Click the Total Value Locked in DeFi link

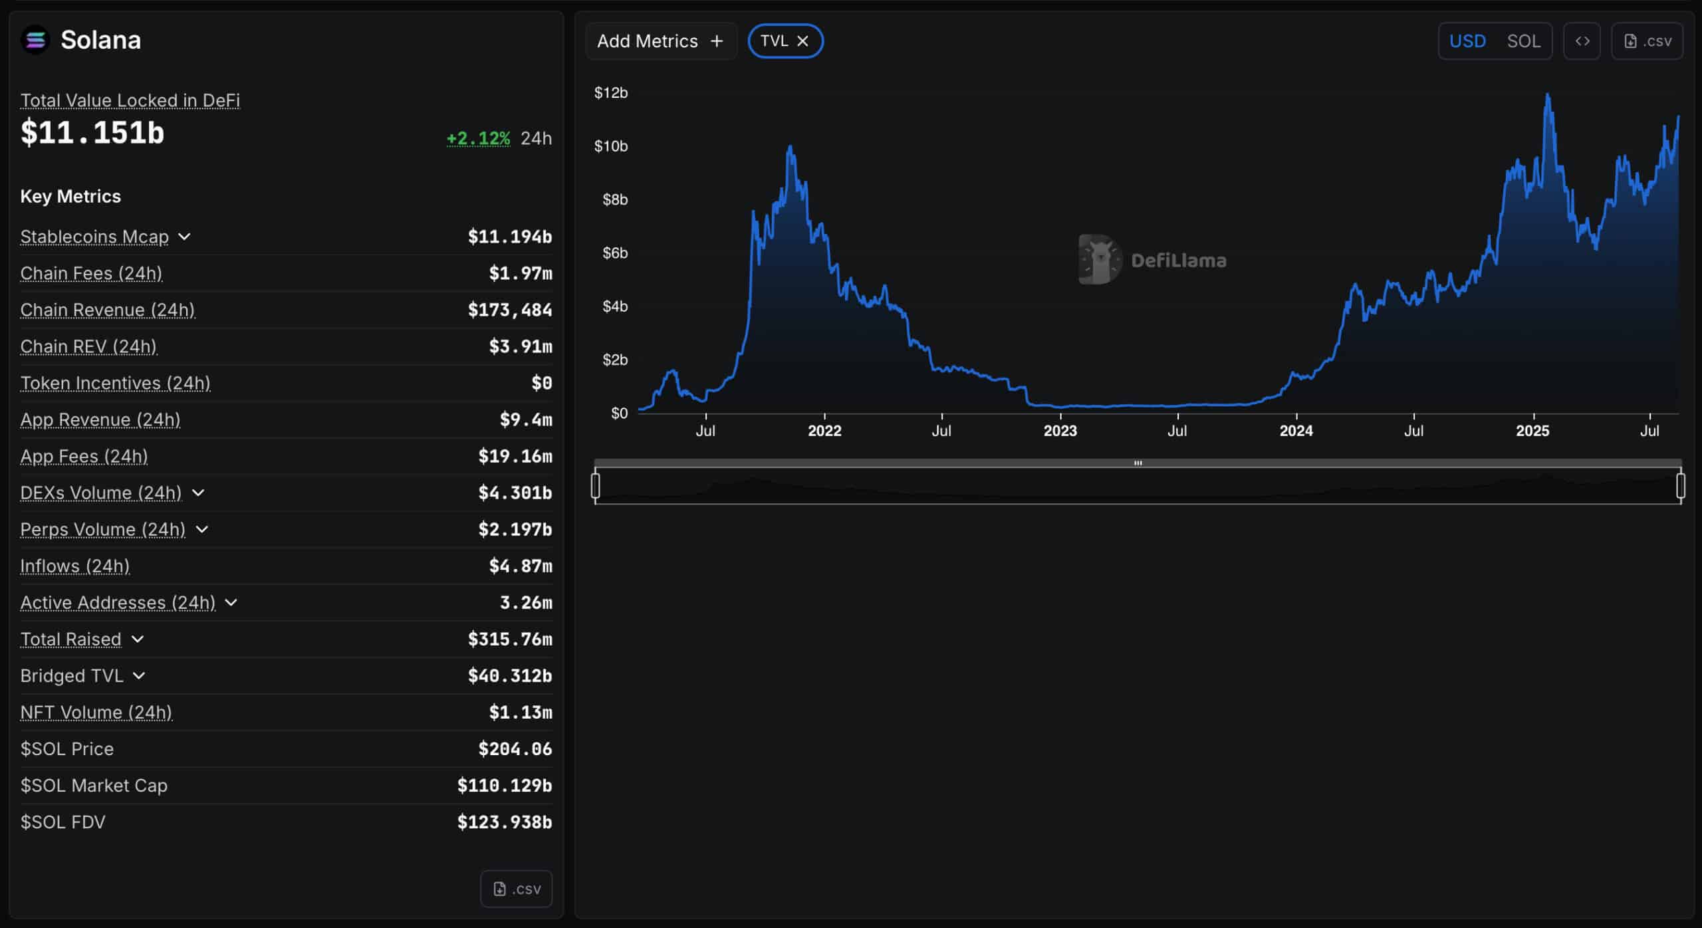(x=130, y=100)
